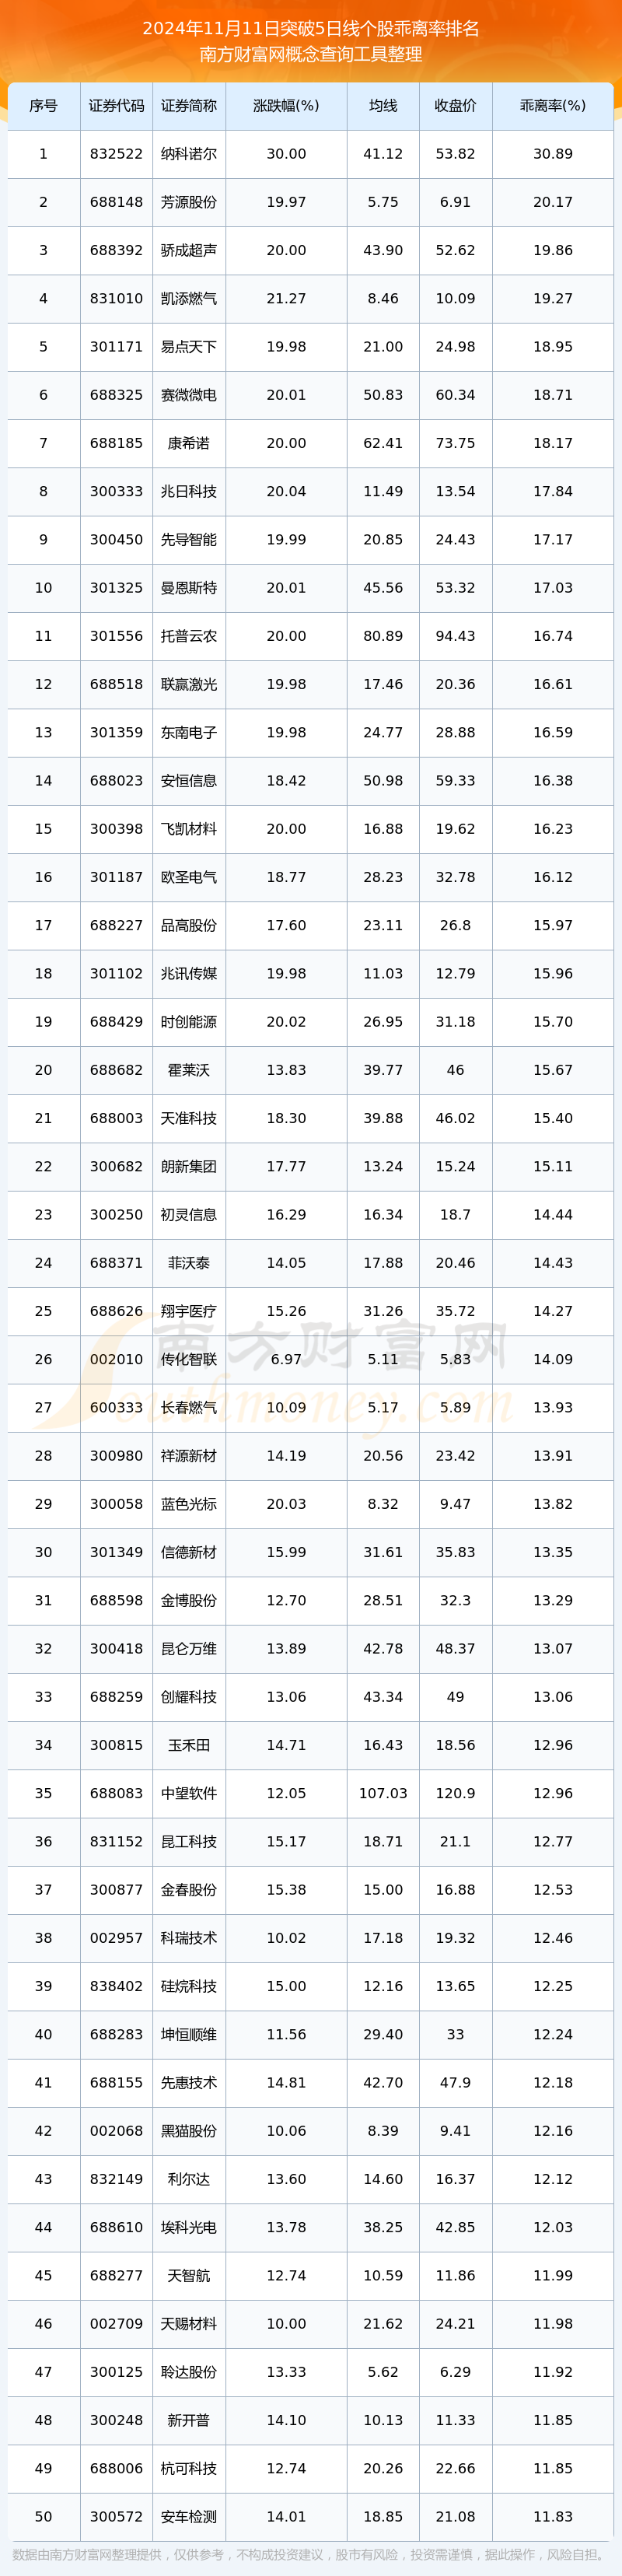Click stock name 创耀科技

coord(189,1697)
